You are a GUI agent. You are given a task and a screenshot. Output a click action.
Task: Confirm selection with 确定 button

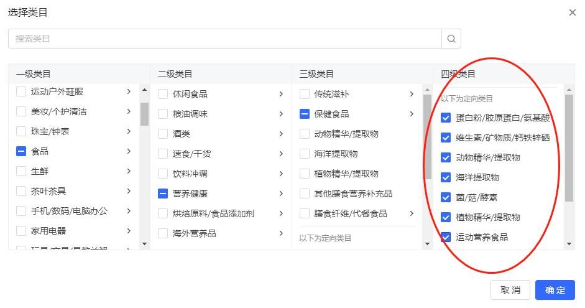555,290
